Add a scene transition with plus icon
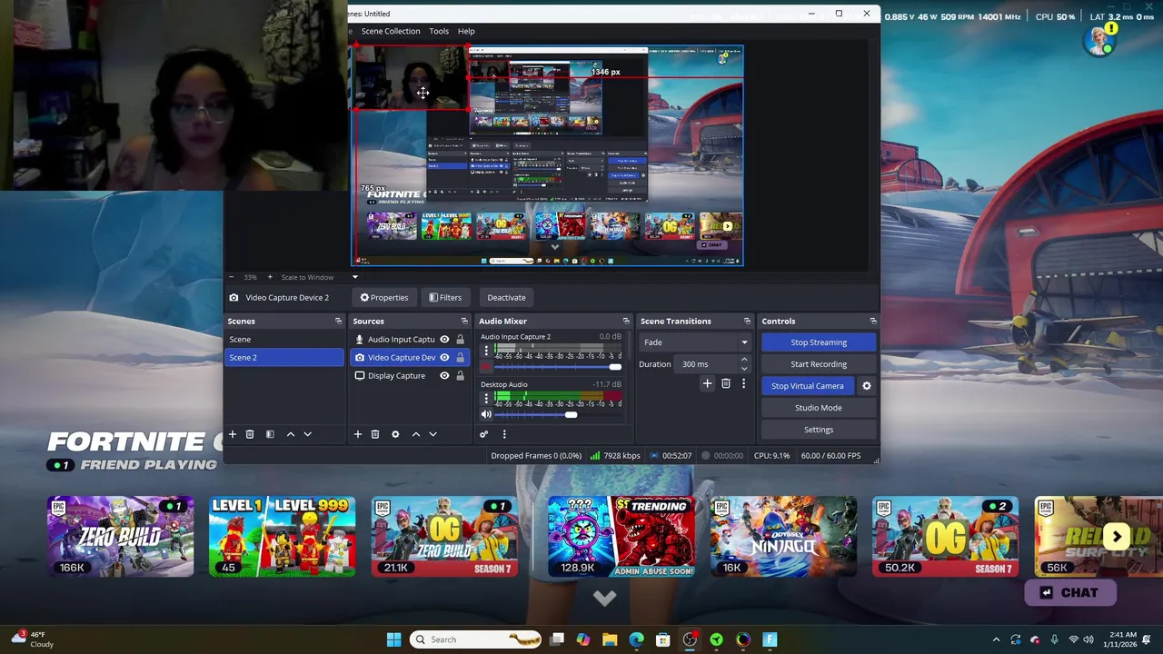Image resolution: width=1163 pixels, height=654 pixels. 707,384
